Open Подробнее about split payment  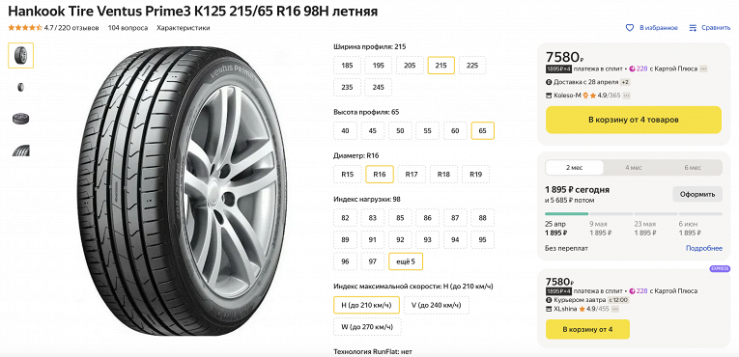[x=704, y=248]
